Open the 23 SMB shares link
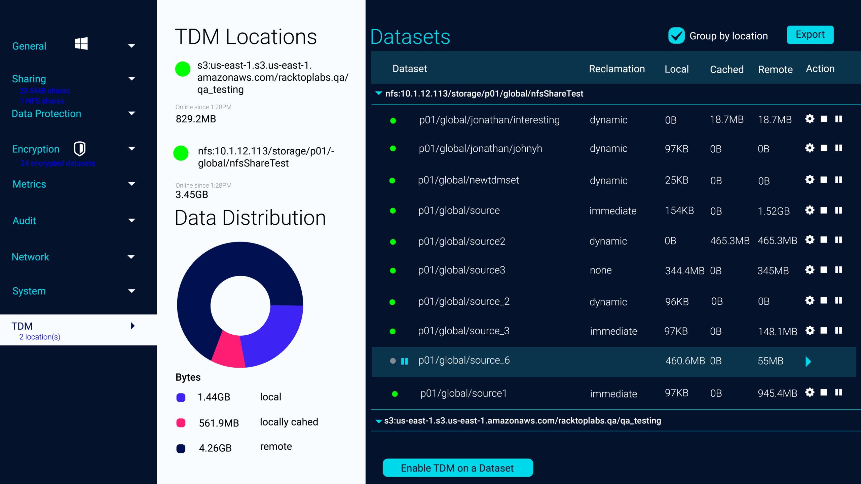The width and height of the screenshot is (861, 484). click(45, 91)
